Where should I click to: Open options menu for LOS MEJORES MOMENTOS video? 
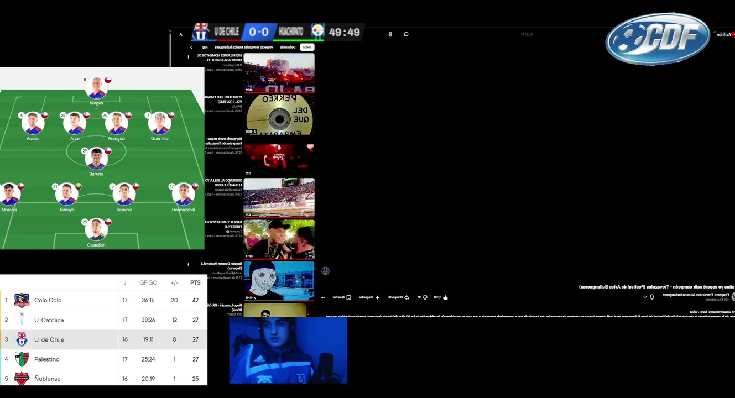188,56
